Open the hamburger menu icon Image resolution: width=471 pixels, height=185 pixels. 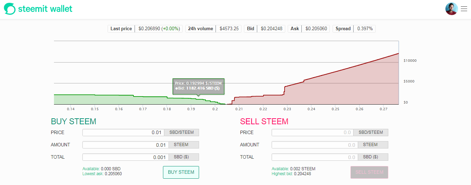(464, 9)
